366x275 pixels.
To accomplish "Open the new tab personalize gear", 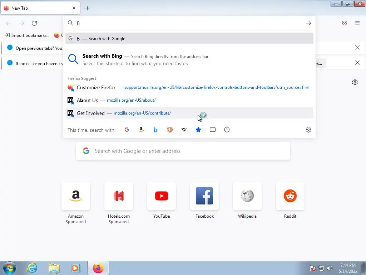I will point(355,82).
